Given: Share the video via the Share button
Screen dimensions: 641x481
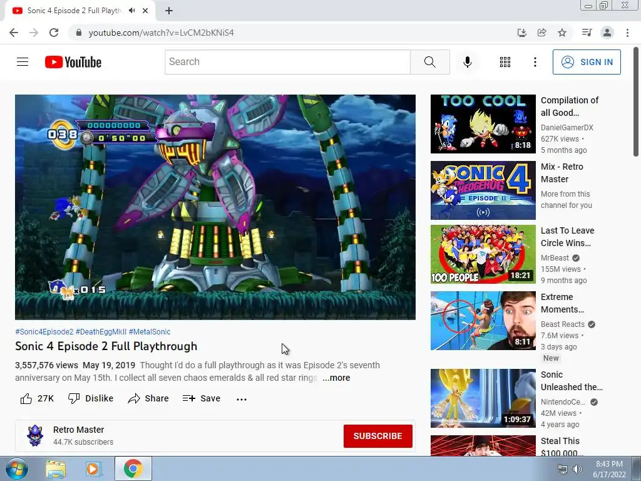Looking at the screenshot, I should click(x=148, y=398).
